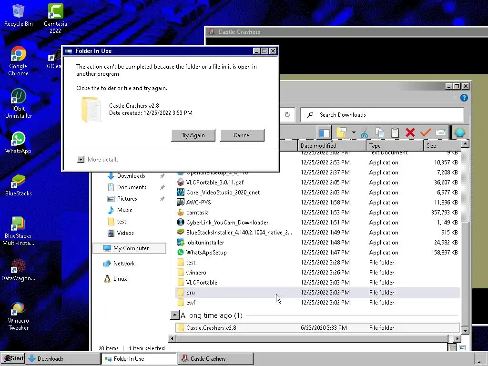Select the VLCPortable folder

coord(317,283)
